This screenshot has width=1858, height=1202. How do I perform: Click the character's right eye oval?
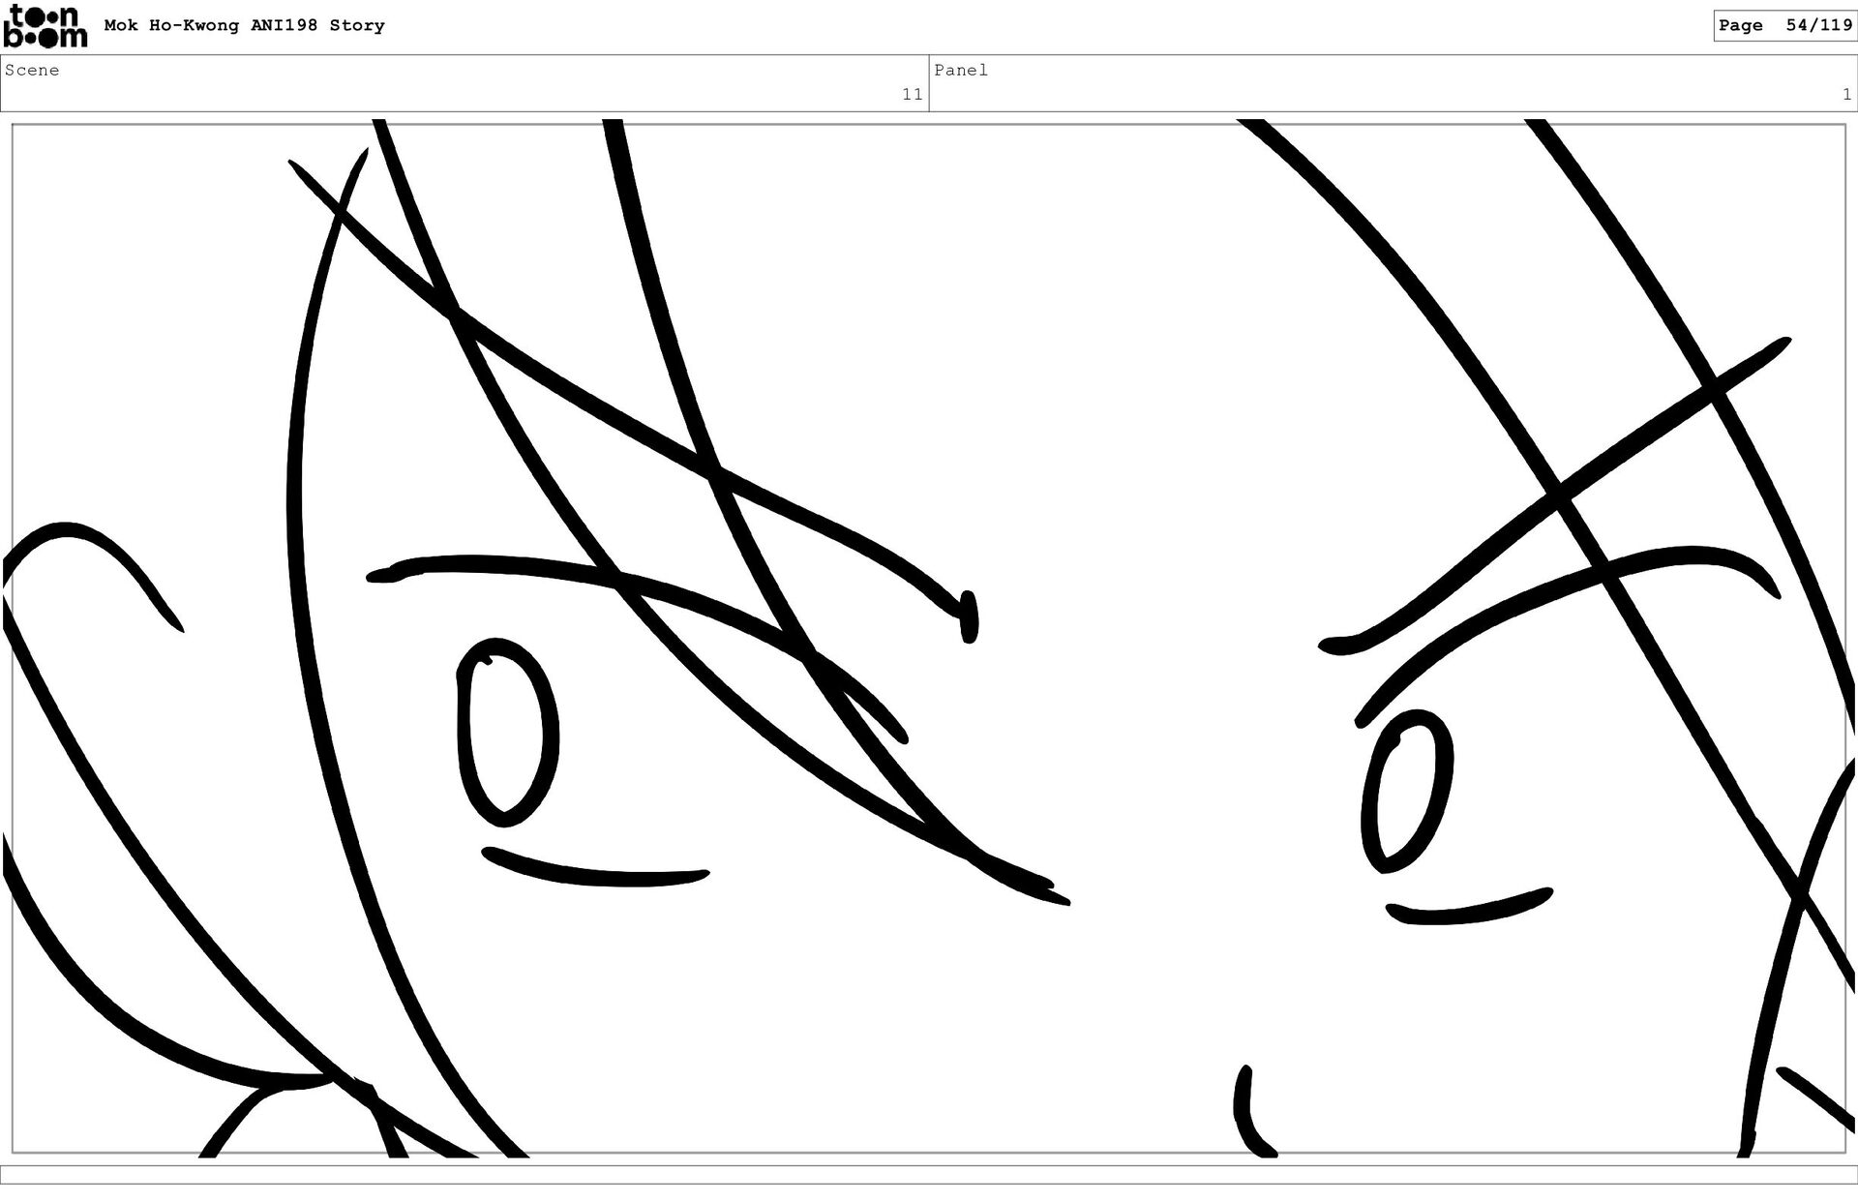tap(1406, 791)
